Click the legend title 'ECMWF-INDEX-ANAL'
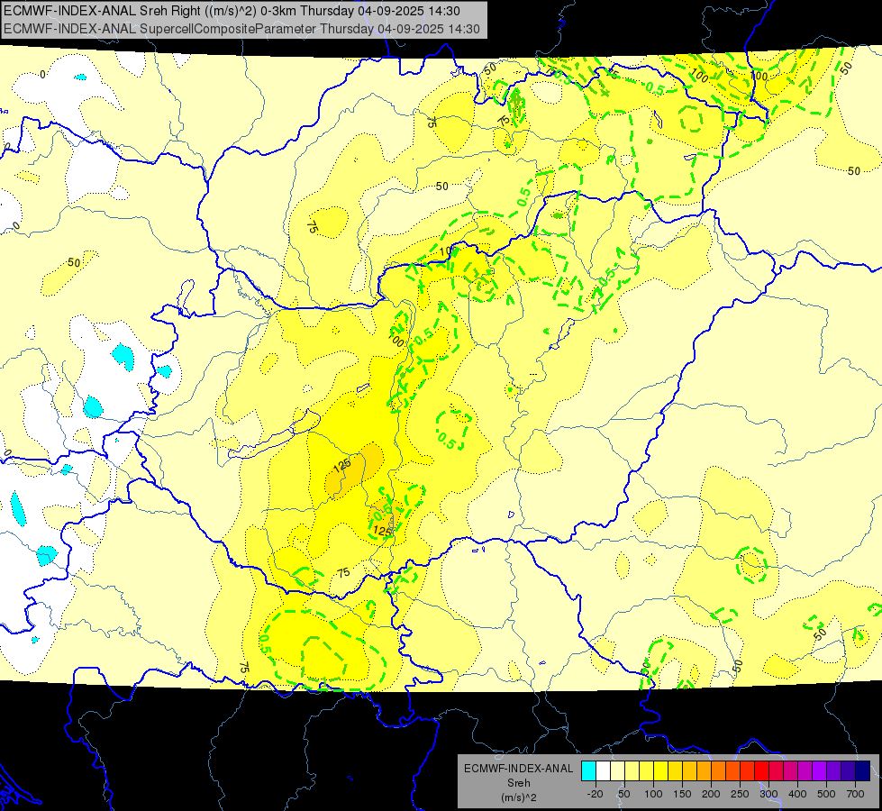Image resolution: width=882 pixels, height=811 pixels. coord(519,769)
